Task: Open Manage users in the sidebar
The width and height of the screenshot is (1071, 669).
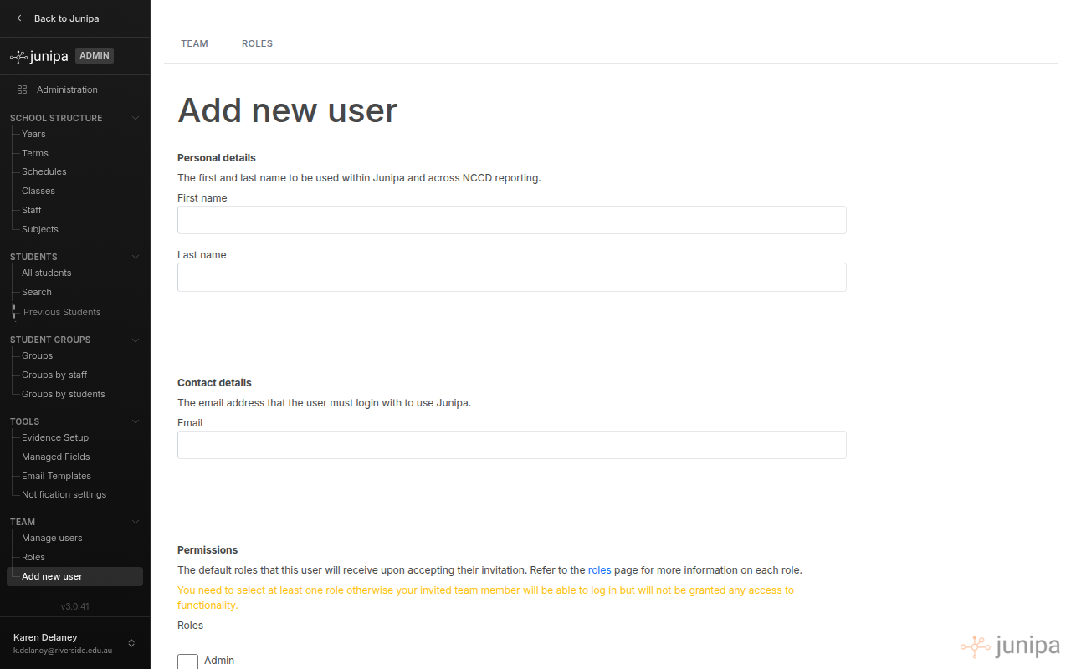Action: 51,538
